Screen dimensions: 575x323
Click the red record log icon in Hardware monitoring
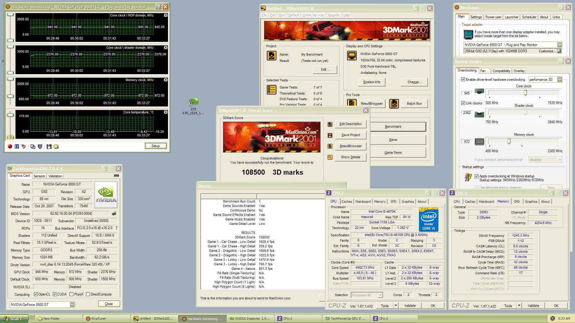[10, 146]
